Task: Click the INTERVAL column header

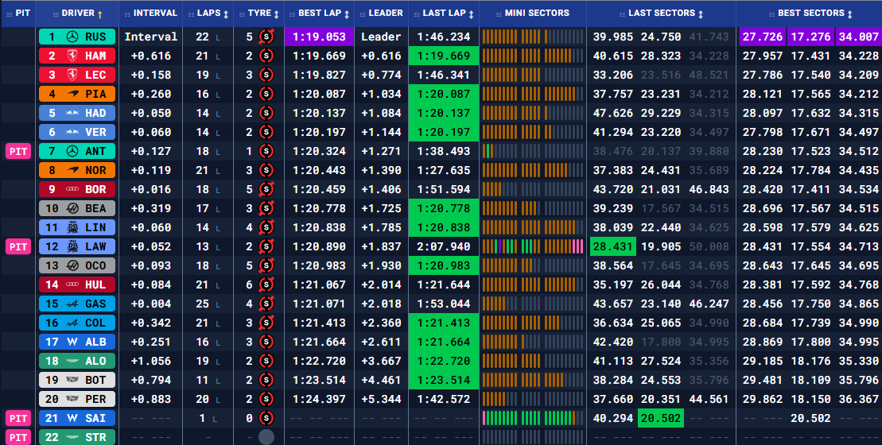Action: [x=154, y=14]
